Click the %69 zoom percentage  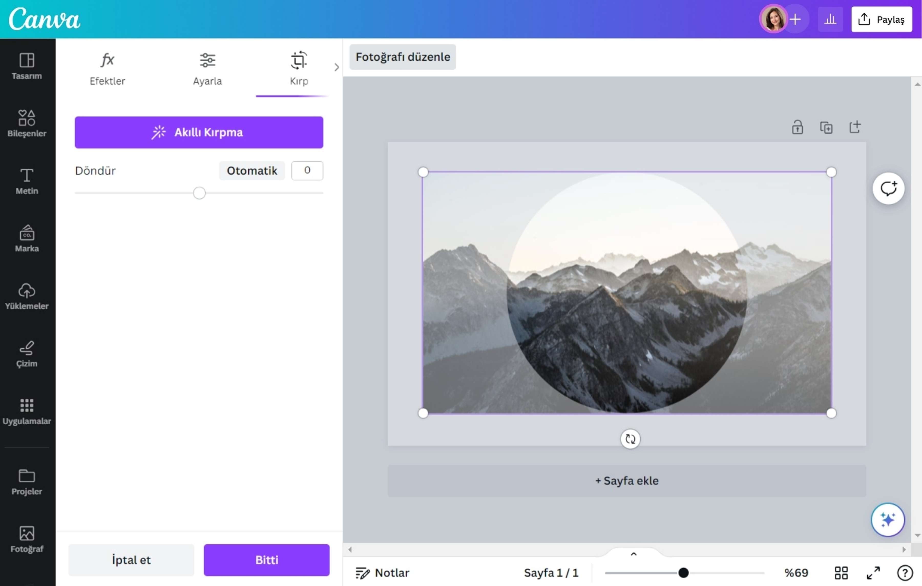(796, 573)
